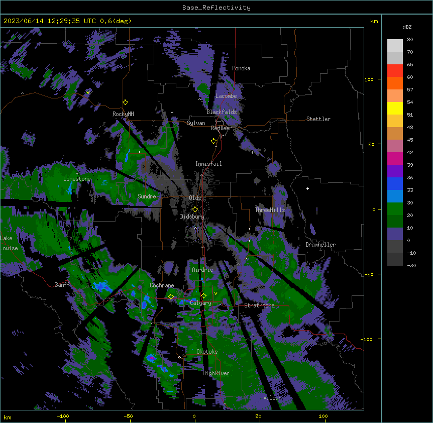
Task: Click the Olds label
Action: point(195,198)
